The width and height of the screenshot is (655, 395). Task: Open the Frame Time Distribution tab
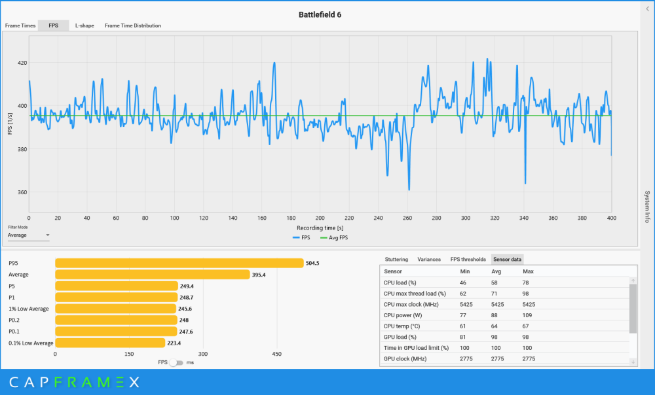133,26
